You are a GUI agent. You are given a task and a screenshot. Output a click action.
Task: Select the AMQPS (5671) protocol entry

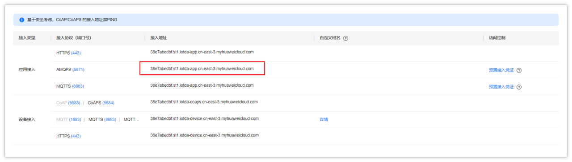point(70,69)
